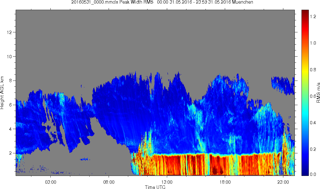Click colorbar value '0.4'
This screenshot has height=189, width=320.
pos(313,123)
